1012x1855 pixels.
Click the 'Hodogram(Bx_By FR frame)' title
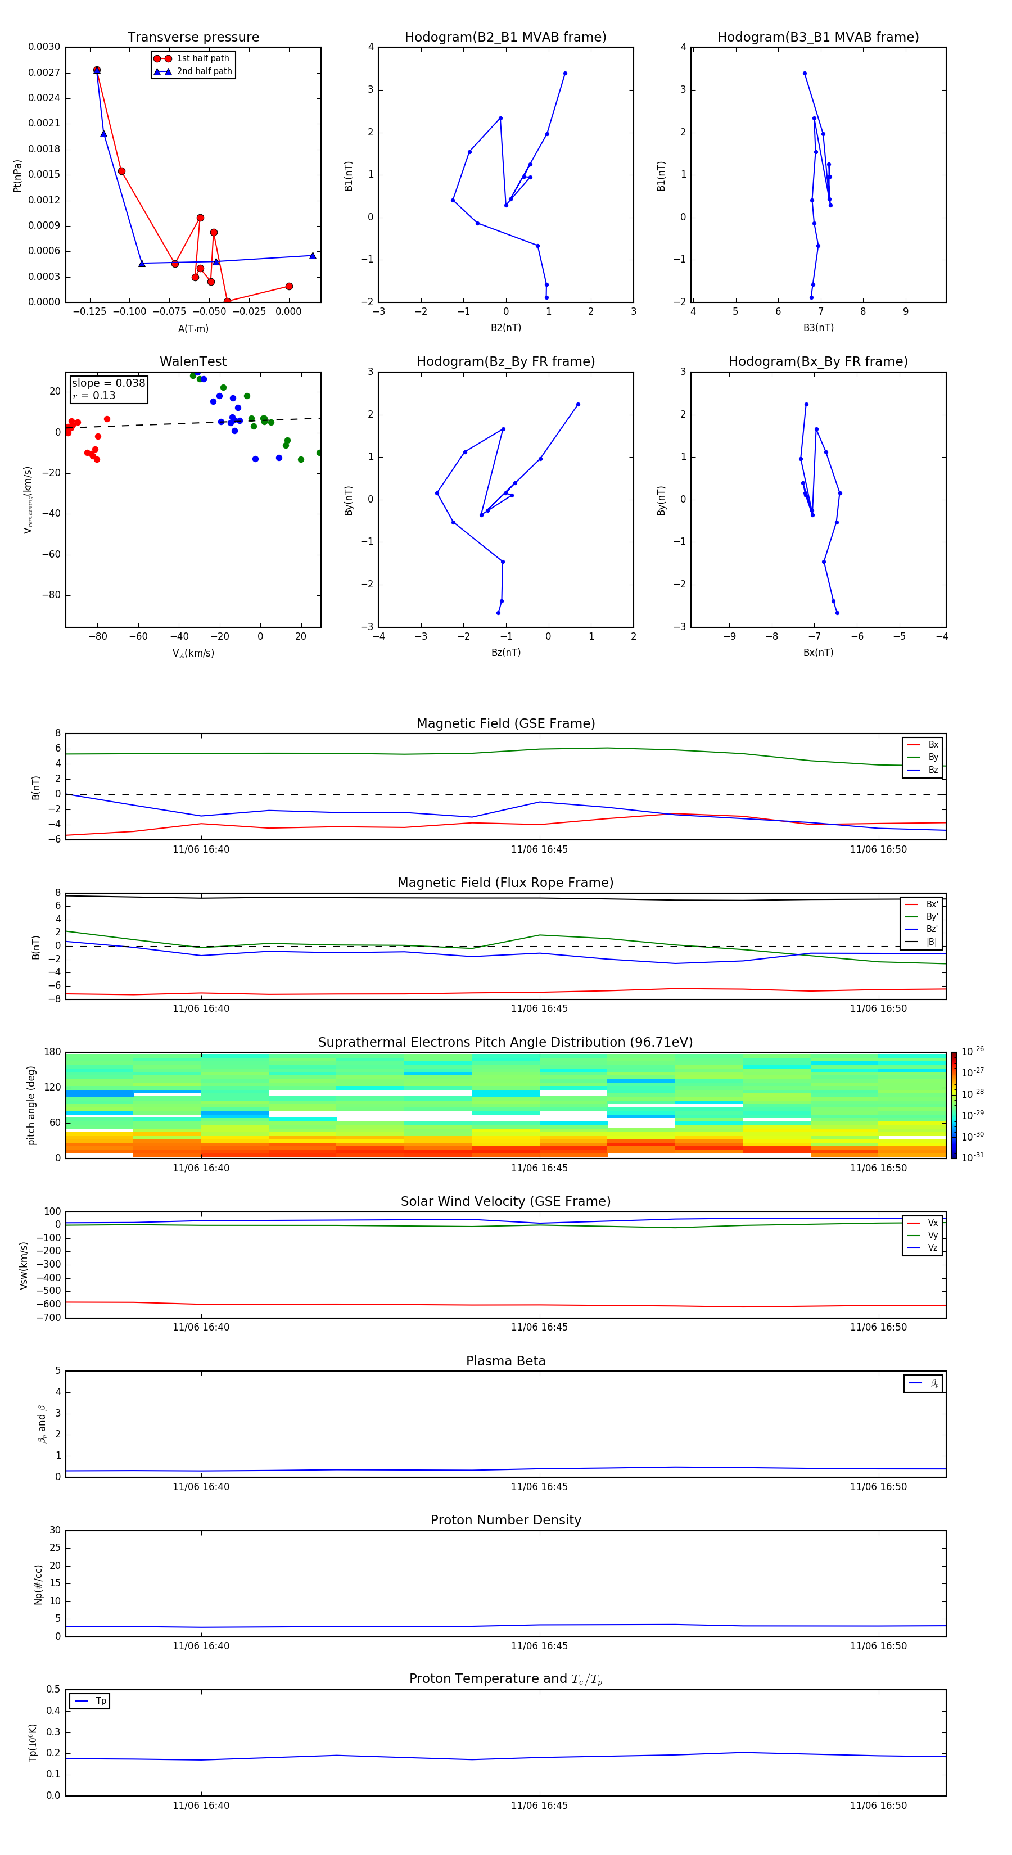coord(818,361)
